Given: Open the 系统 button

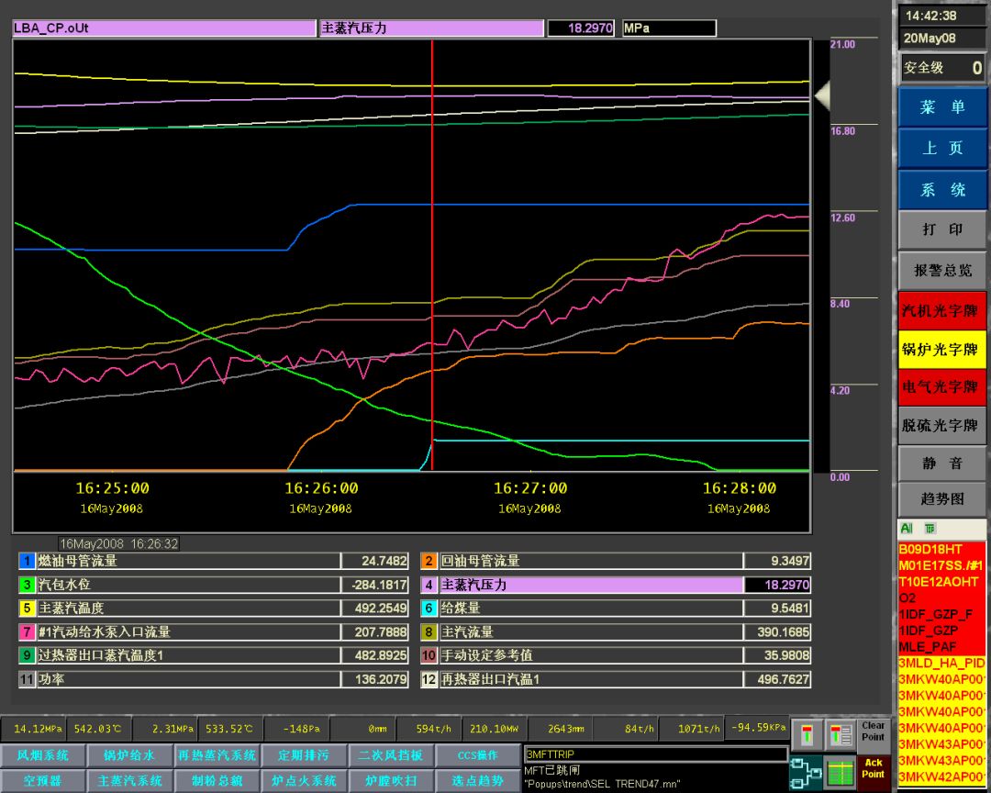Looking at the screenshot, I should (941, 190).
